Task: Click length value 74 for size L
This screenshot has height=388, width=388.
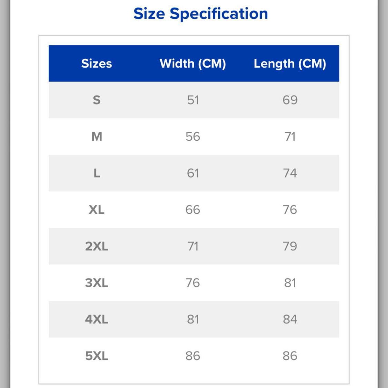Action: click(x=290, y=173)
